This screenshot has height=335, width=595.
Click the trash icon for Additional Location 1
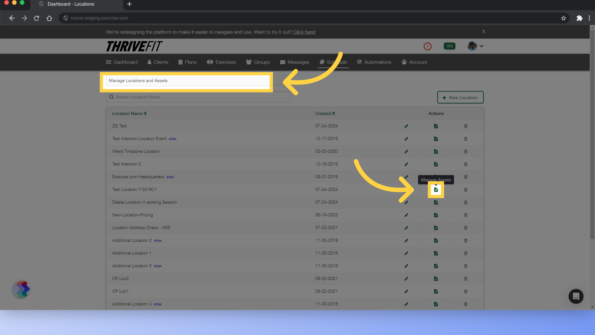point(465,253)
